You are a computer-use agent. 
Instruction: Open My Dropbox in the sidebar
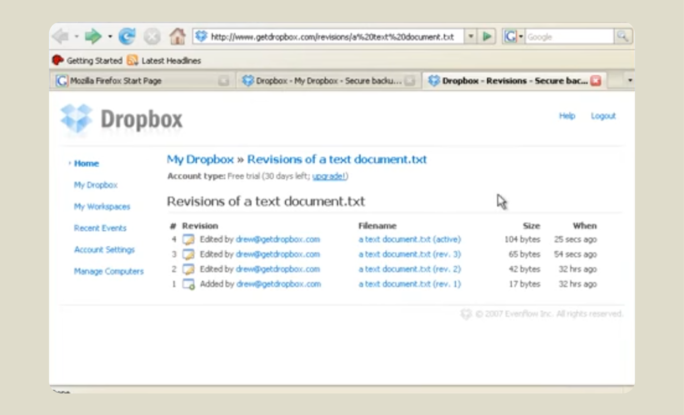[x=96, y=185]
